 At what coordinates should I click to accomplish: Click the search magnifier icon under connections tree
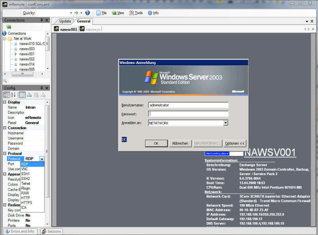[x=5, y=81]
